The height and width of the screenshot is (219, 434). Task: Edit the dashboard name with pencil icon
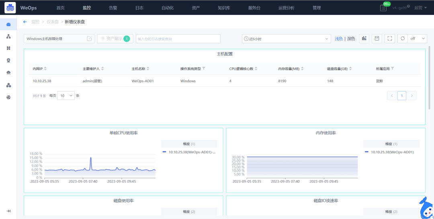[x=89, y=39]
